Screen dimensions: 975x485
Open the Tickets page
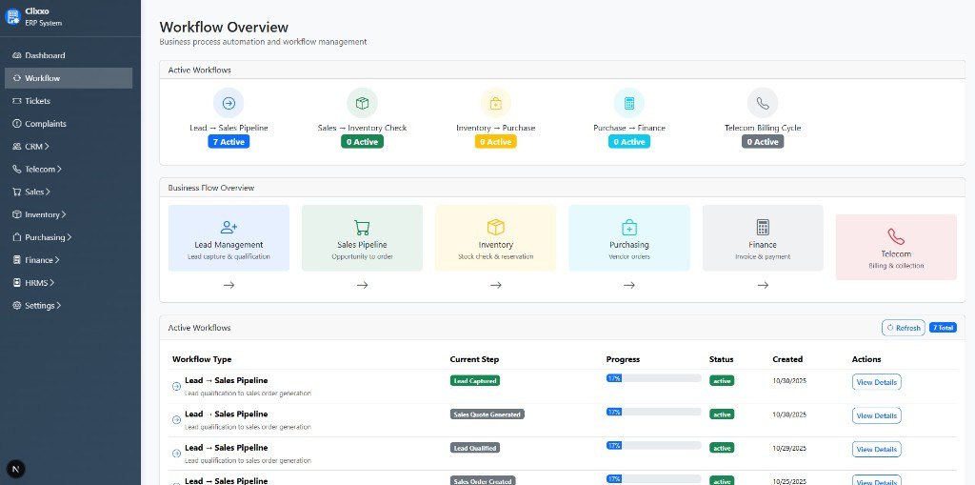(x=69, y=101)
